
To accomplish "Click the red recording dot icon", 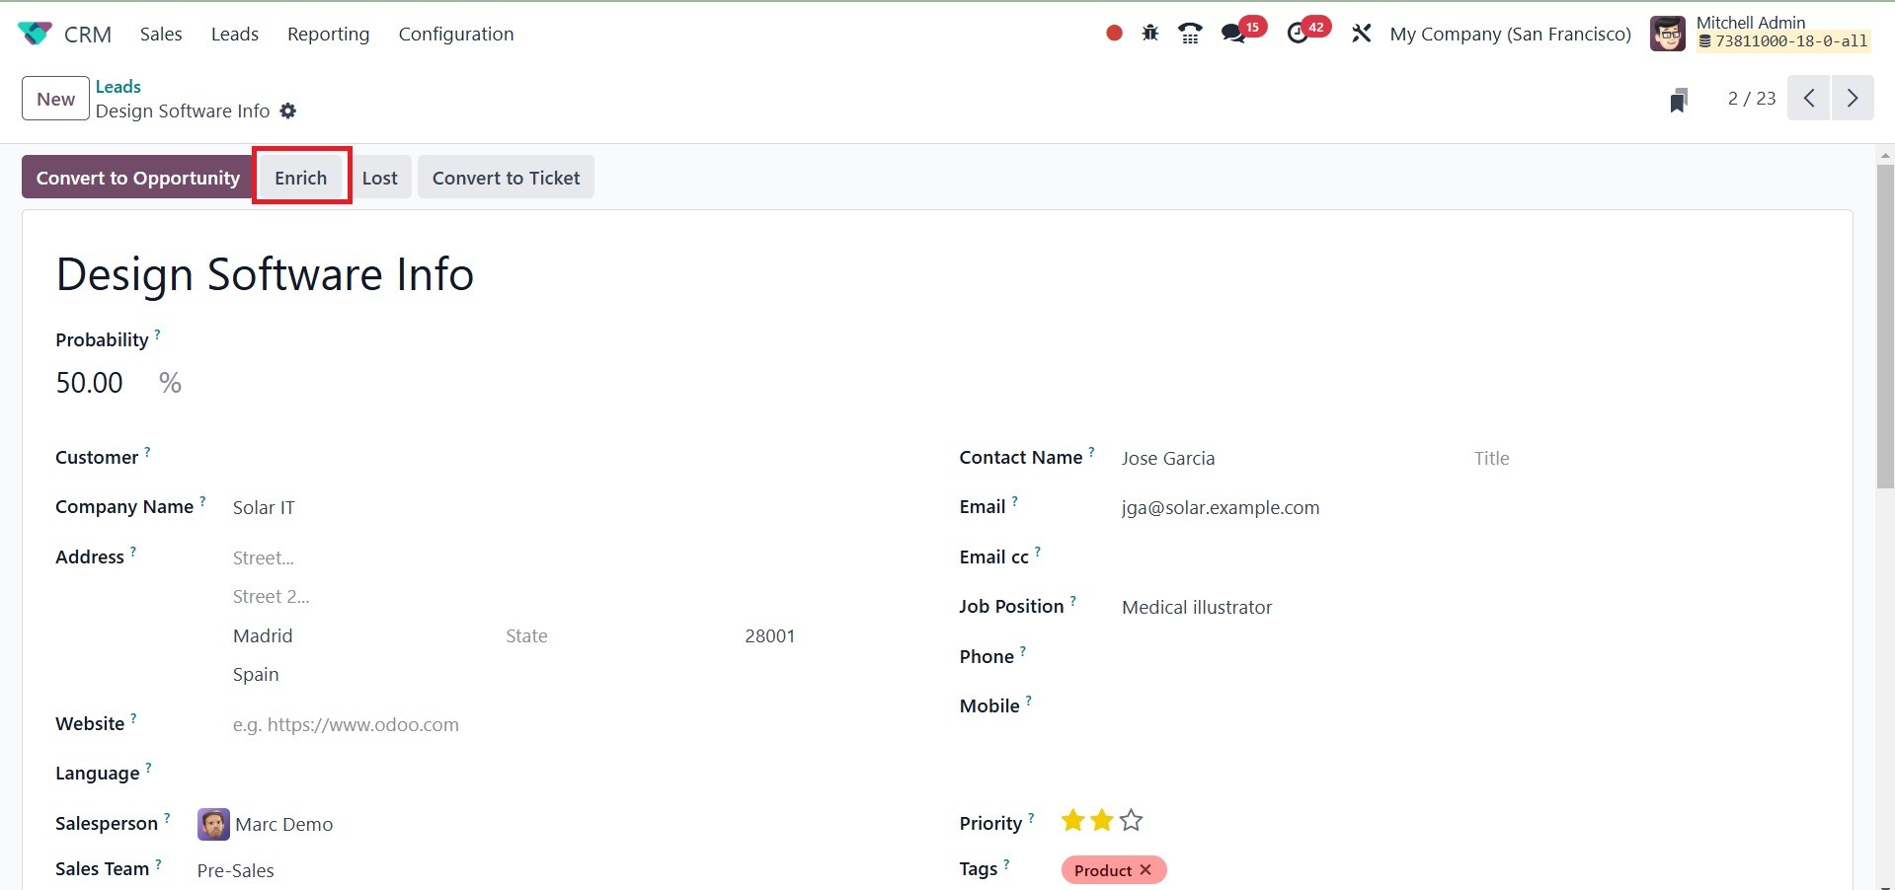I will [x=1114, y=34].
